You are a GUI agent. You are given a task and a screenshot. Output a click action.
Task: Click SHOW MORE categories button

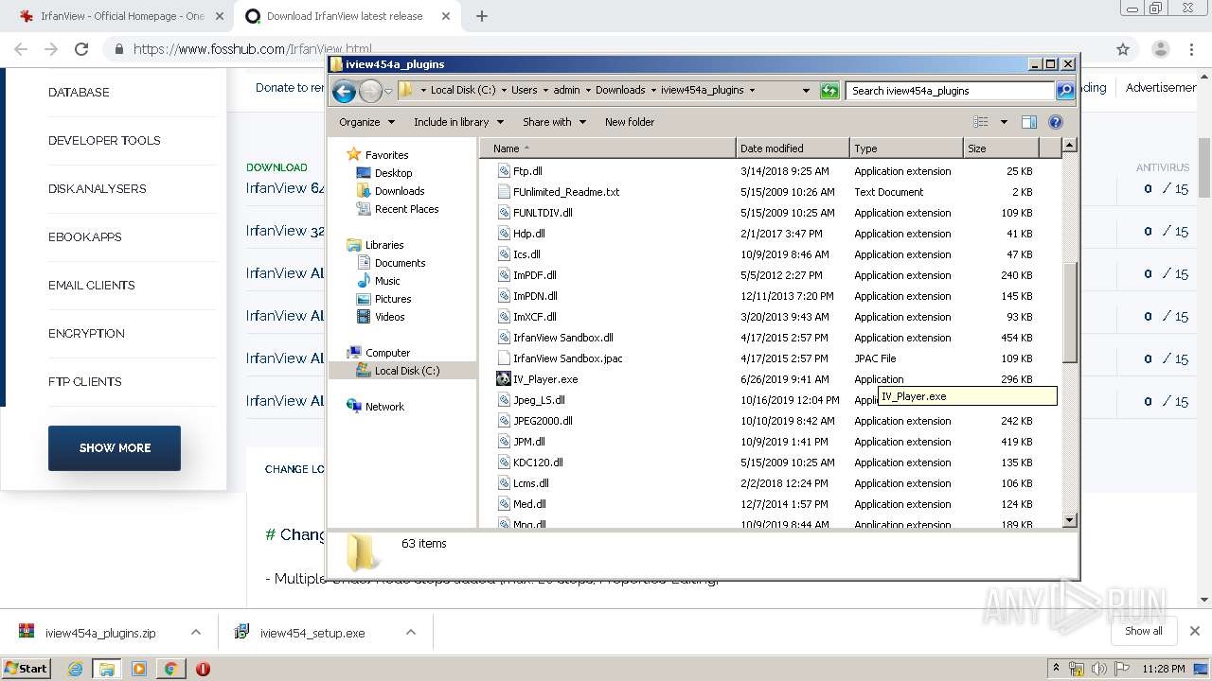[115, 448]
